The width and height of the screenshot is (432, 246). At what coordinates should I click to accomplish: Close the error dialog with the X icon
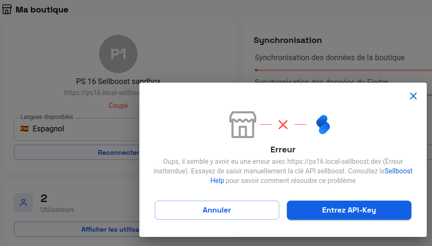413,96
